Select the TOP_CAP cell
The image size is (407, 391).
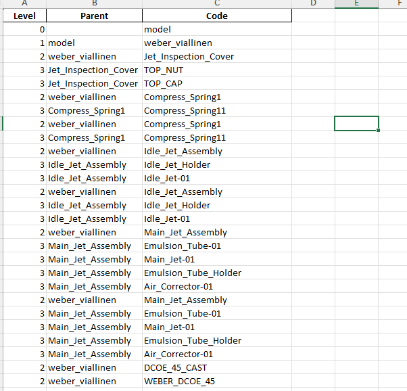pyautogui.click(x=216, y=83)
